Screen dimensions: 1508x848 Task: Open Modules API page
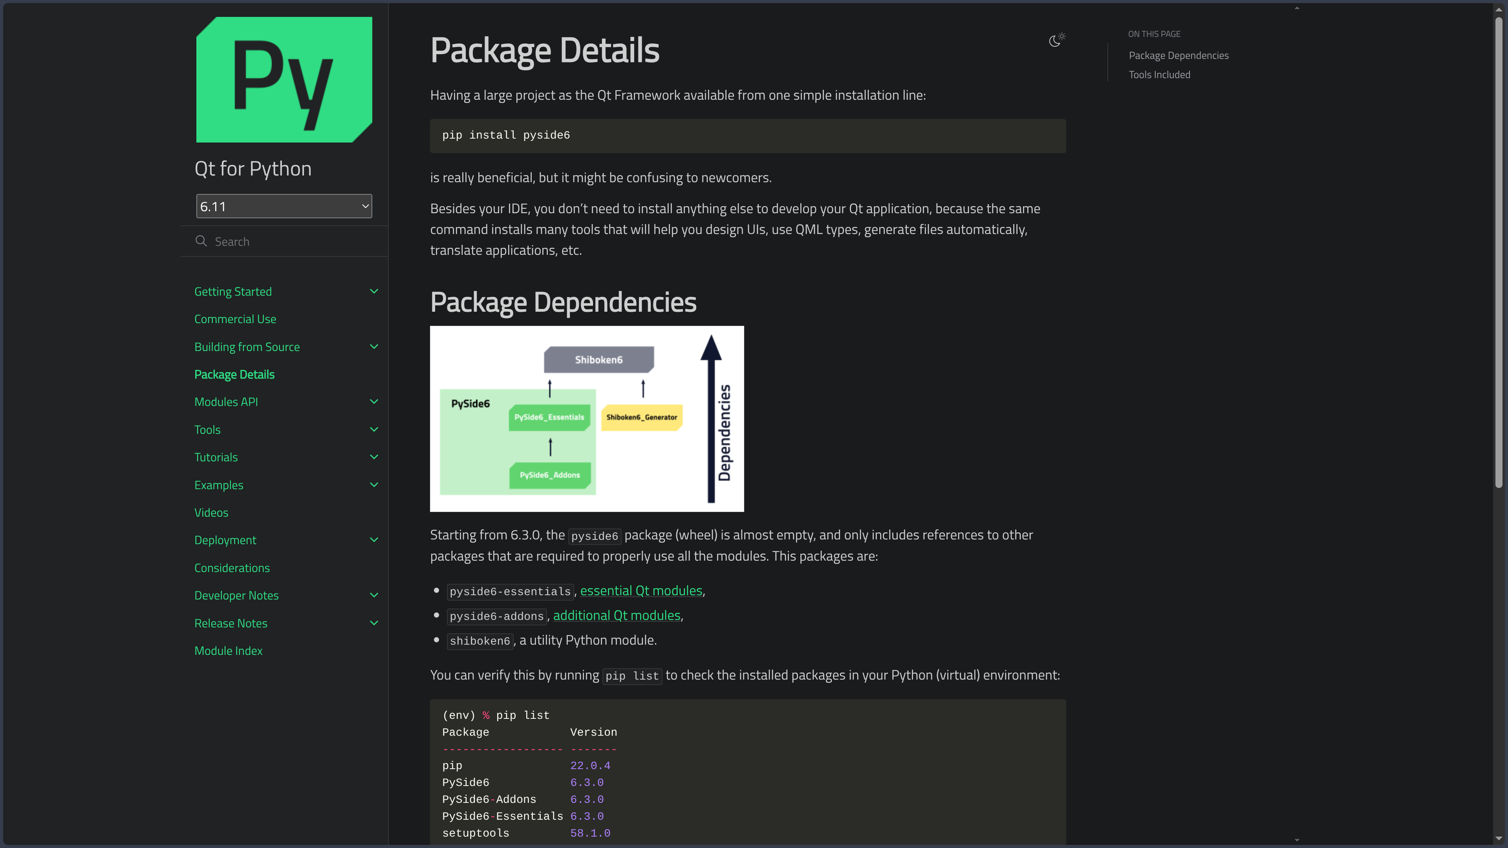click(x=226, y=402)
